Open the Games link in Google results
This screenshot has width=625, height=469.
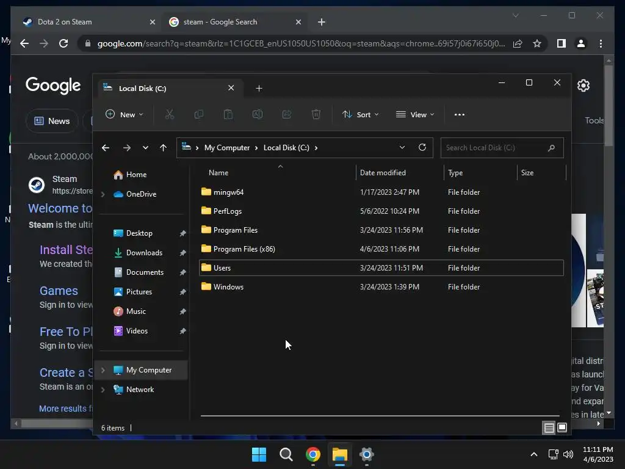[x=59, y=291]
